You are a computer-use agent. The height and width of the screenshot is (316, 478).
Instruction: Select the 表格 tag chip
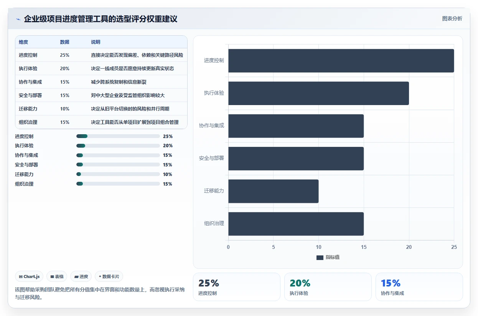[57, 276]
